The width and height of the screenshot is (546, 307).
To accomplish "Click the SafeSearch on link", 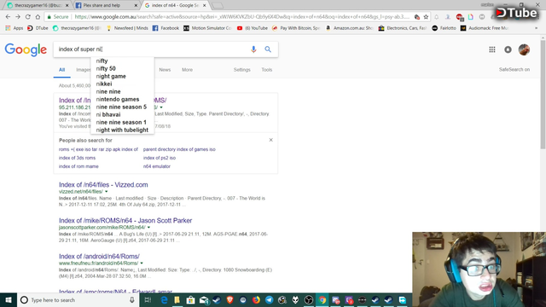I will [514, 70].
